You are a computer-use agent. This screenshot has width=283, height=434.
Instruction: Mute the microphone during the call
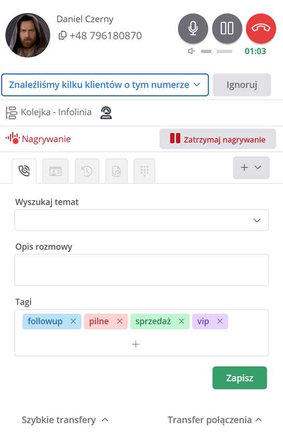[193, 29]
